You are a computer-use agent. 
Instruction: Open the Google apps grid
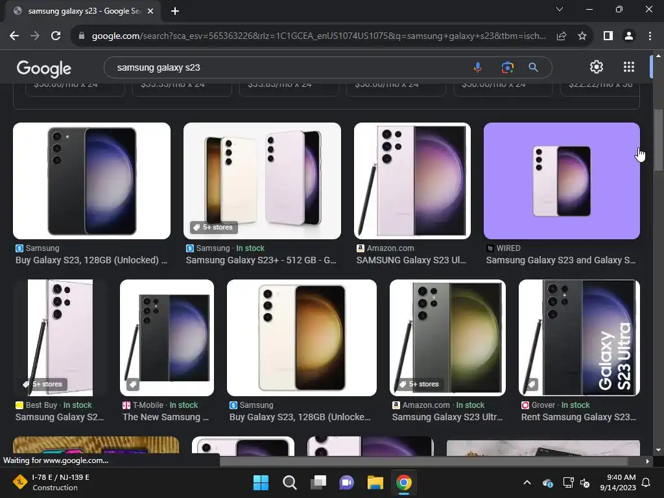click(629, 67)
